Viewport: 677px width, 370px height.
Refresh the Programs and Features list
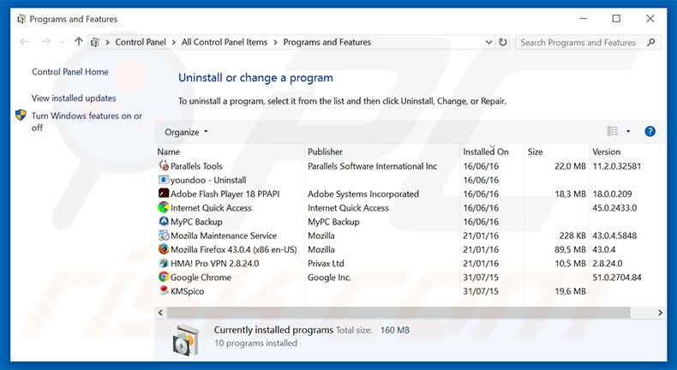(x=502, y=42)
